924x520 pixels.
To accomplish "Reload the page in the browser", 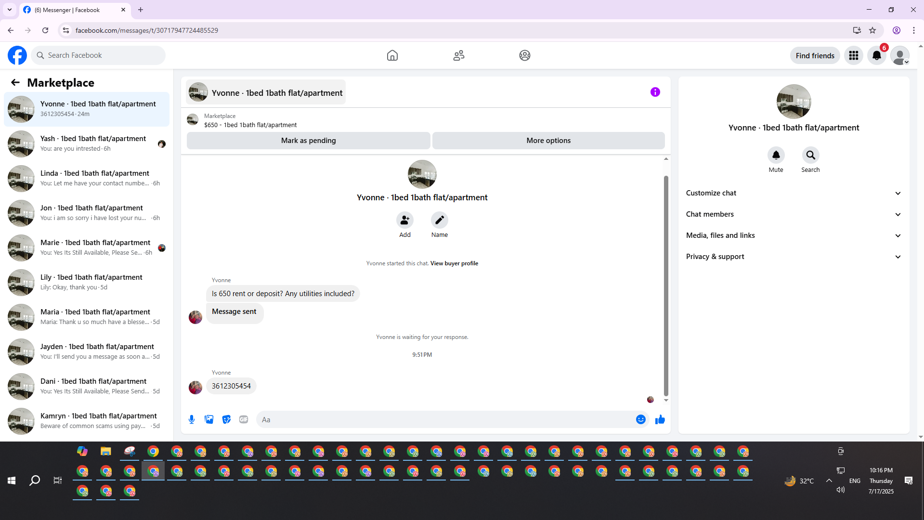I will pos(45,30).
